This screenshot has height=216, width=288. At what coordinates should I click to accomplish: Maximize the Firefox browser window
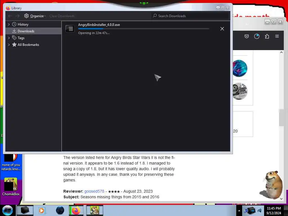pyautogui.click(x=274, y=22)
